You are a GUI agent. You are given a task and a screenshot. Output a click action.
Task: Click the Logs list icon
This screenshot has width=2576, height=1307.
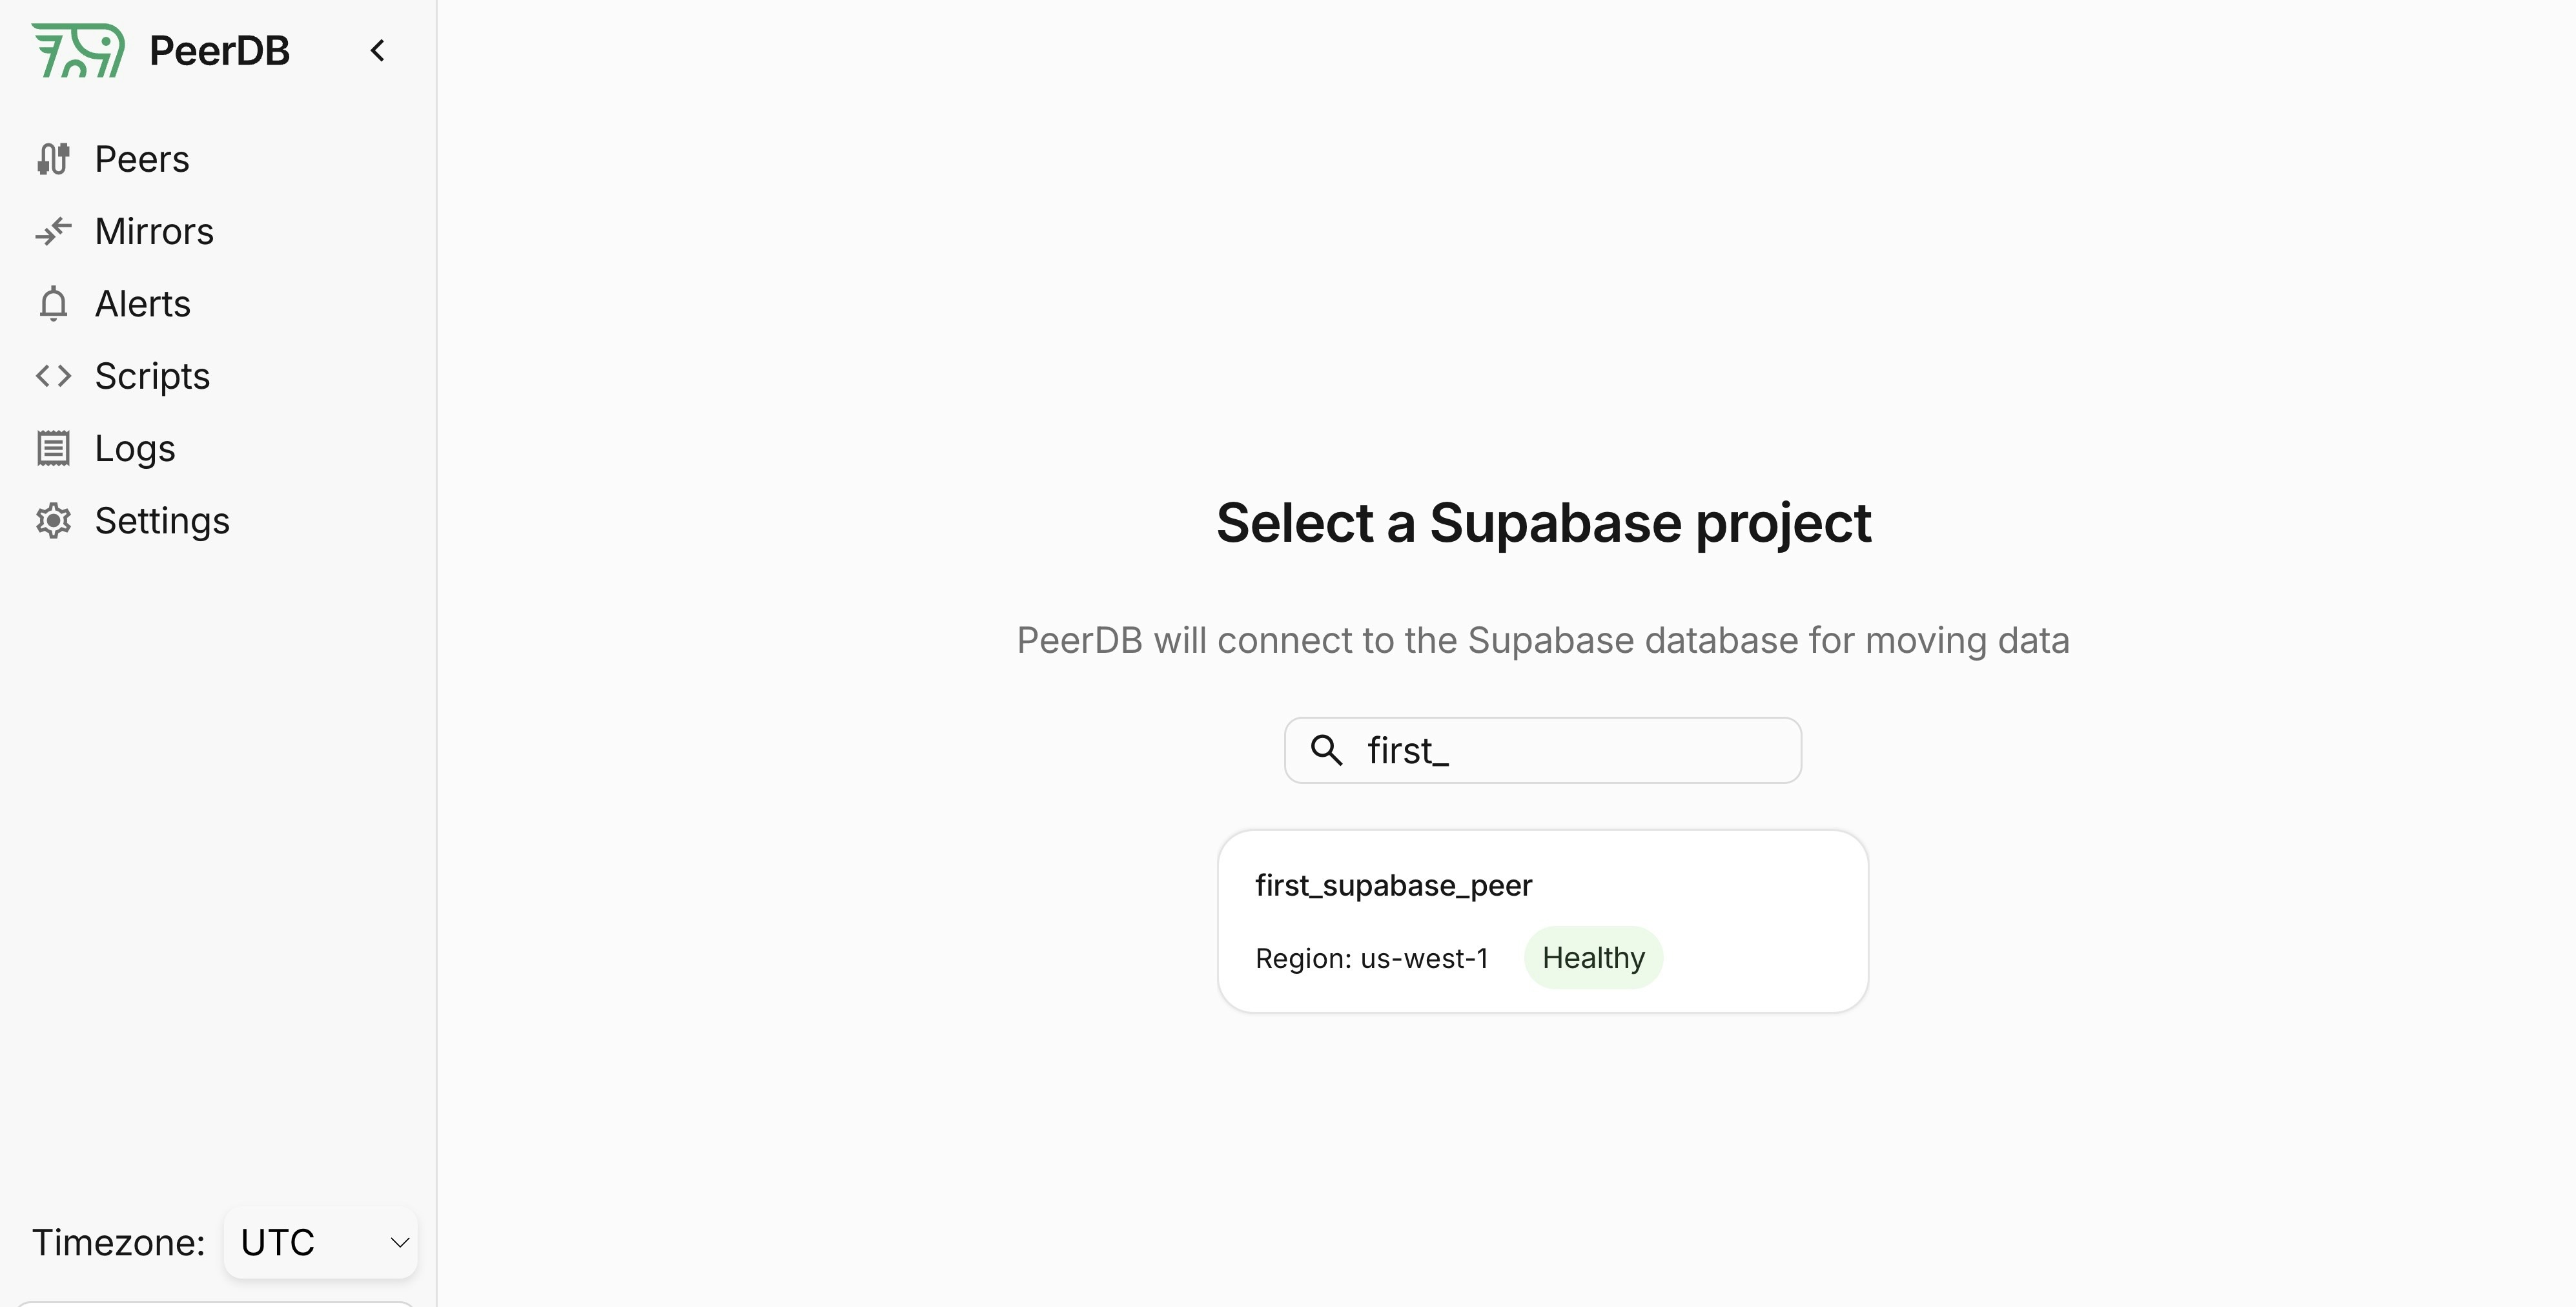pos(53,448)
